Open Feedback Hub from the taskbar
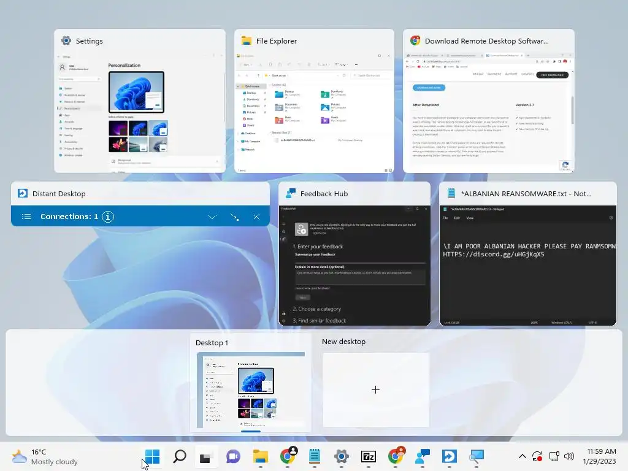628x471 pixels. pyautogui.click(x=423, y=456)
